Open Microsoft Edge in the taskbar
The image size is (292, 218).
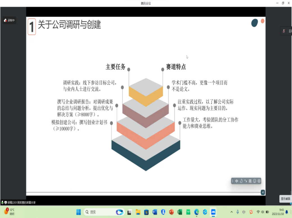pos(197,212)
